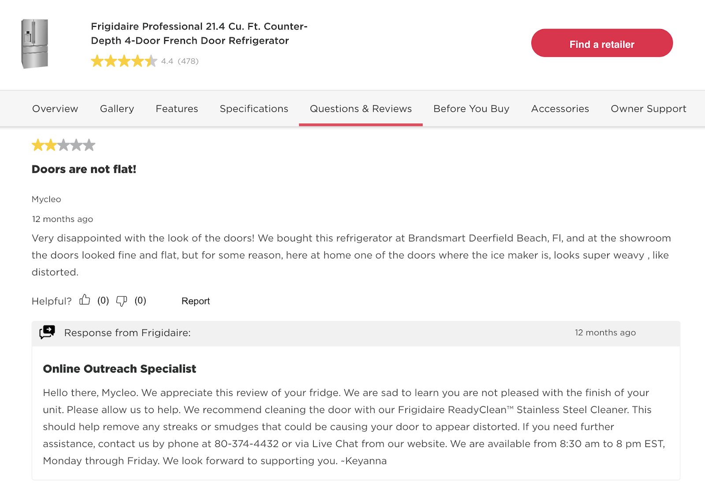Viewport: 705px width, 495px height.
Task: Open the Questions & Reviews section
Action: point(360,109)
